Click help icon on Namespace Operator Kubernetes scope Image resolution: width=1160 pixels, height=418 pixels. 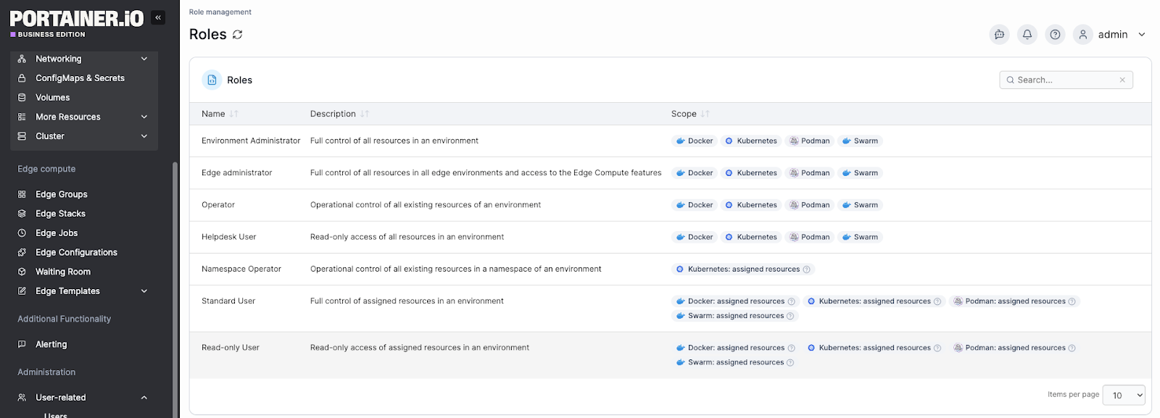pos(806,269)
